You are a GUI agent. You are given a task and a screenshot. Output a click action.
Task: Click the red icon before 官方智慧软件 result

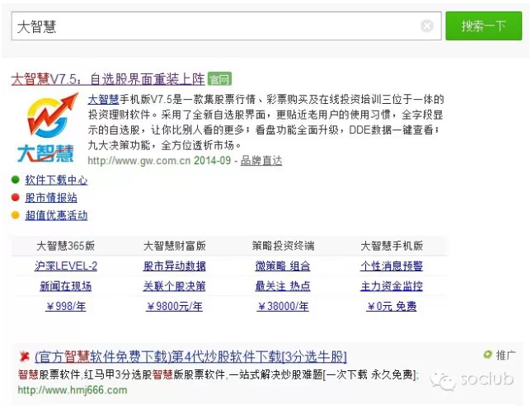(24, 356)
